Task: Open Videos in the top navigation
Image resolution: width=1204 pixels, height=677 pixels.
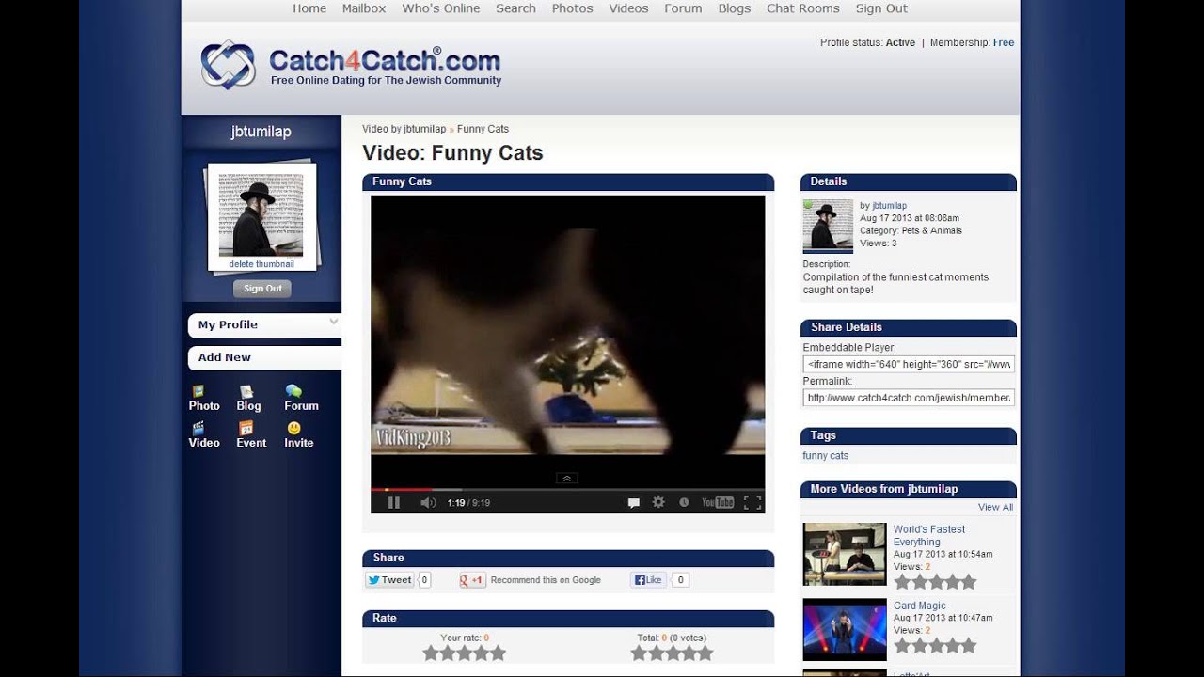Action: pos(628,8)
